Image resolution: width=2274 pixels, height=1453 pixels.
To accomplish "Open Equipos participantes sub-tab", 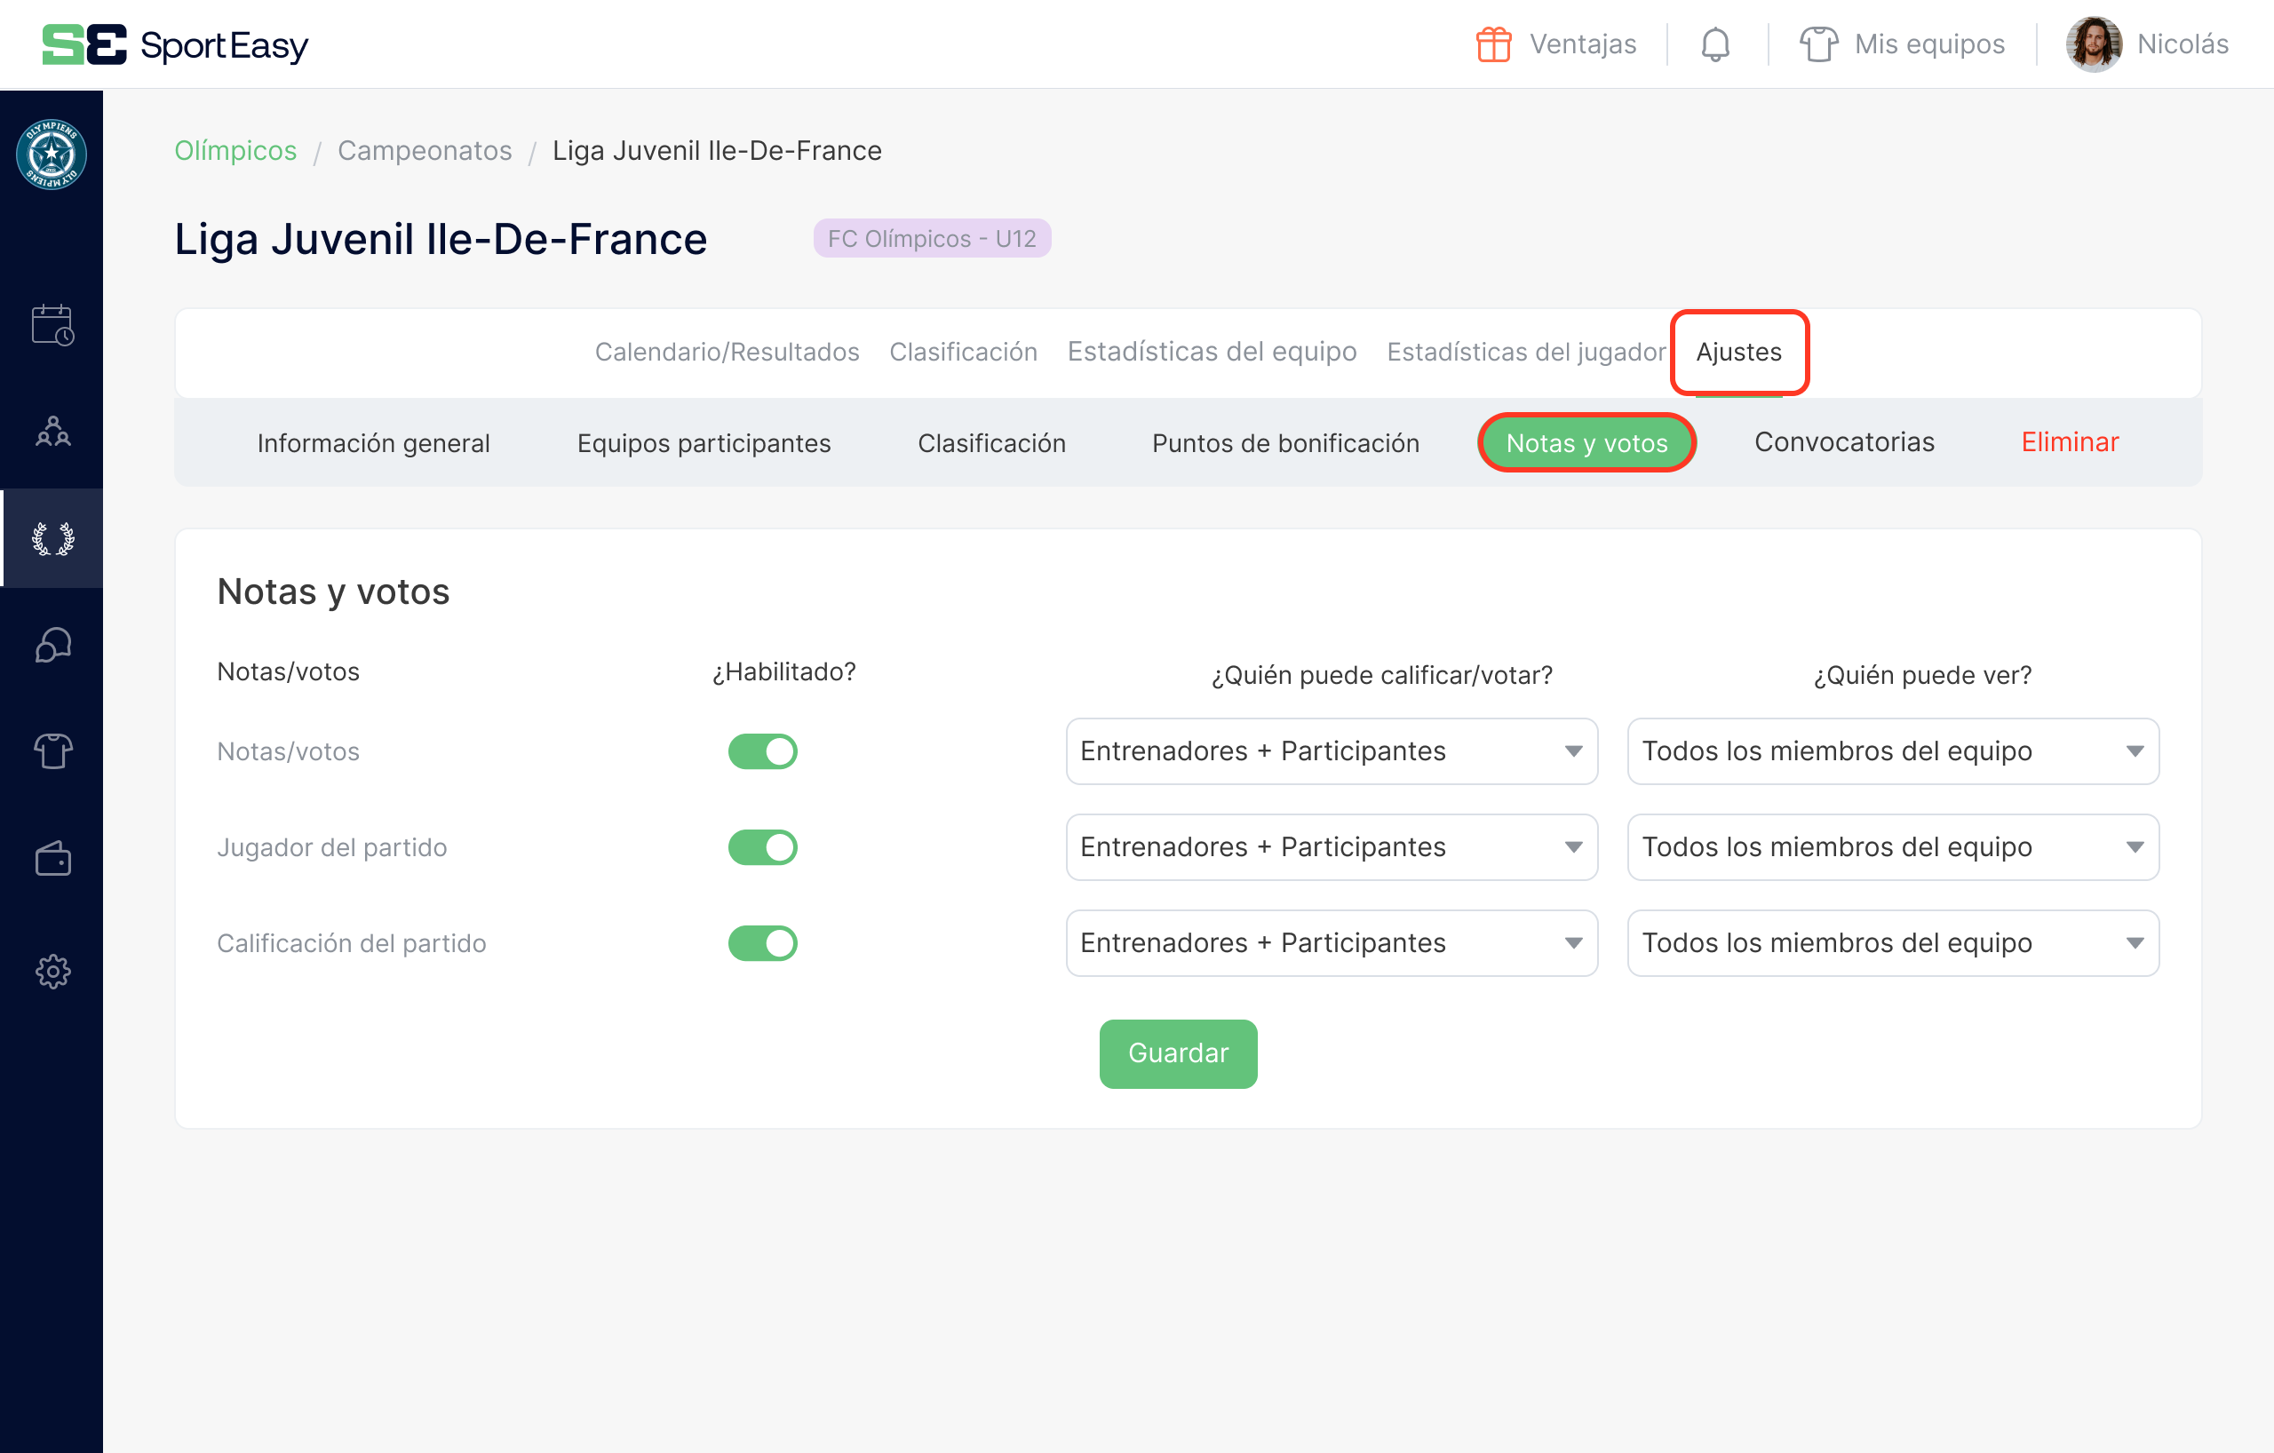I will click(x=704, y=443).
